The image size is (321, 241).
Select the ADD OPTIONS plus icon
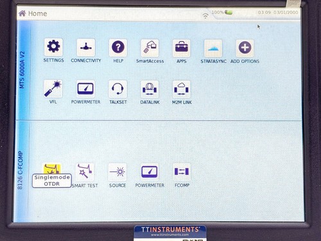pyautogui.click(x=245, y=48)
